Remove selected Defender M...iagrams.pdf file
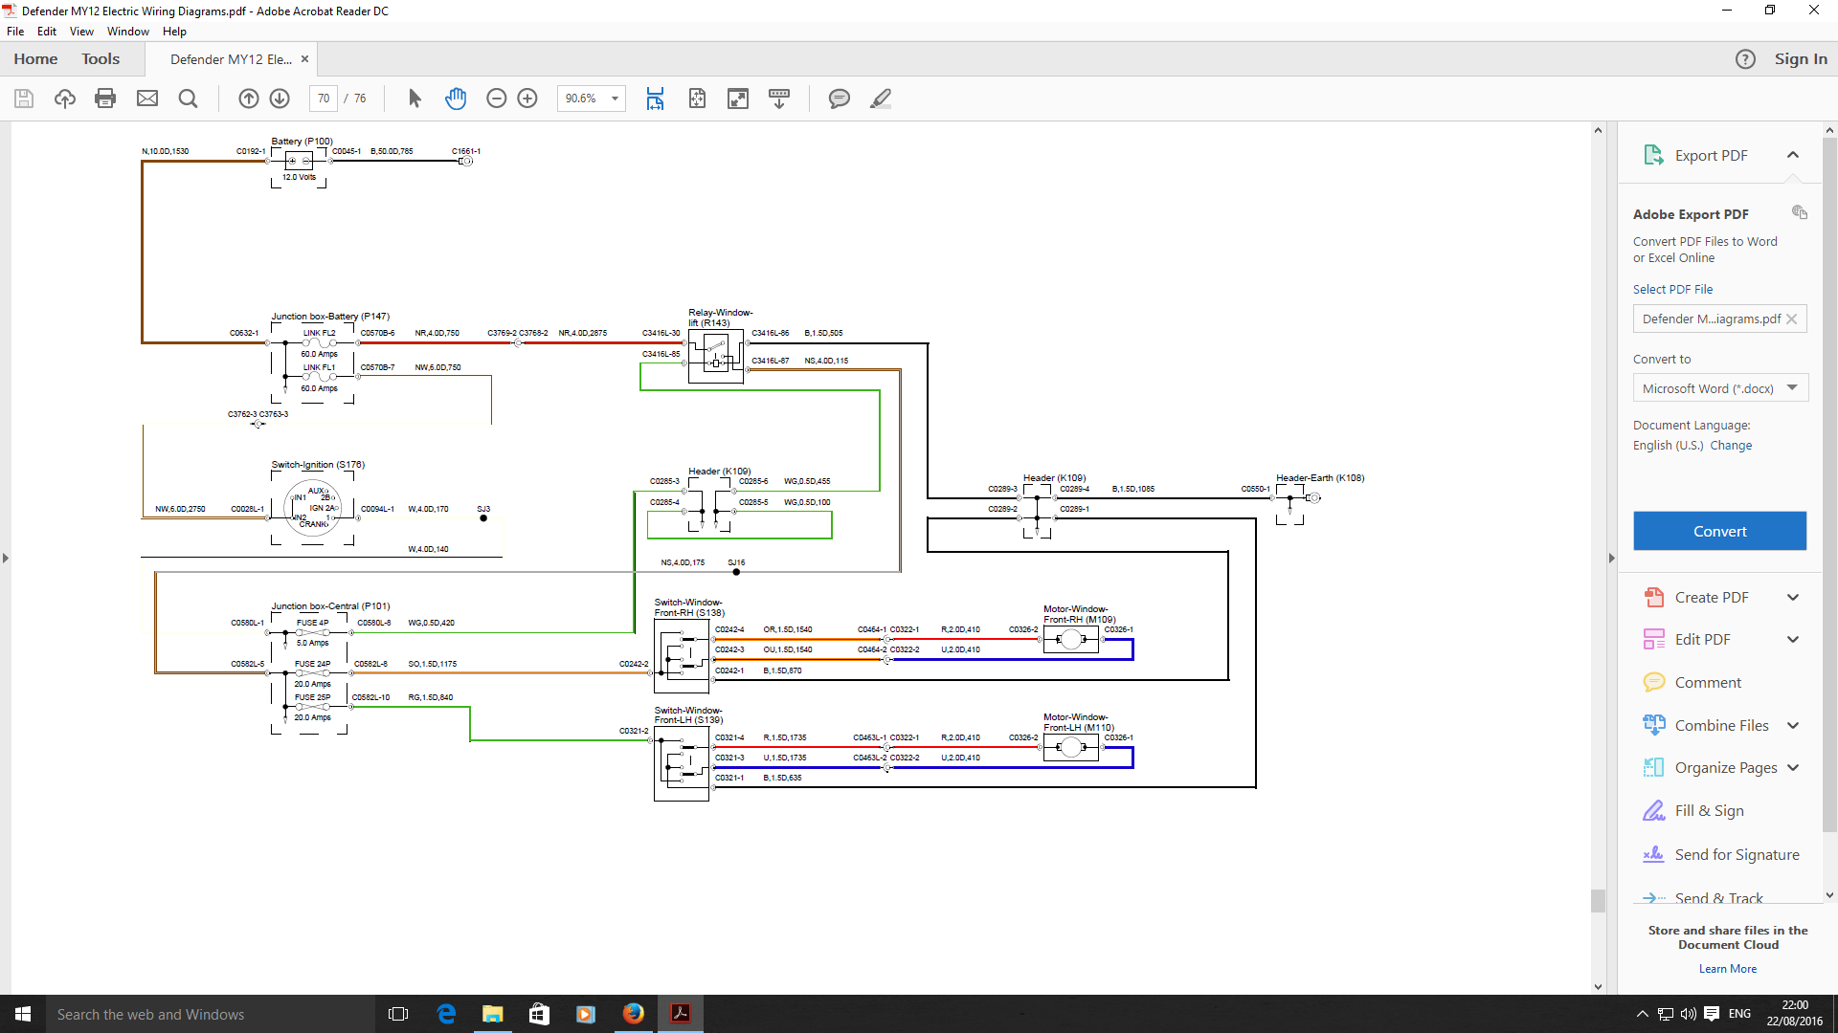1838x1033 pixels. 1792,319
